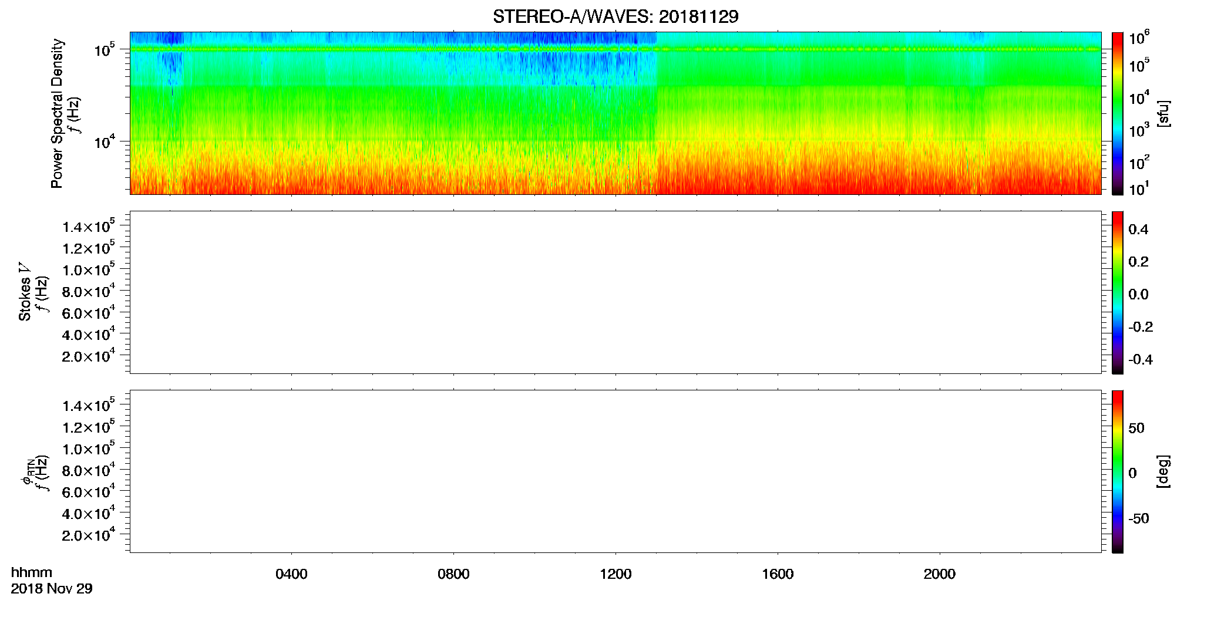This screenshot has height=634, width=1231.
Task: Click the Stokes V colorbar at 0.0
Action: 1118,294
